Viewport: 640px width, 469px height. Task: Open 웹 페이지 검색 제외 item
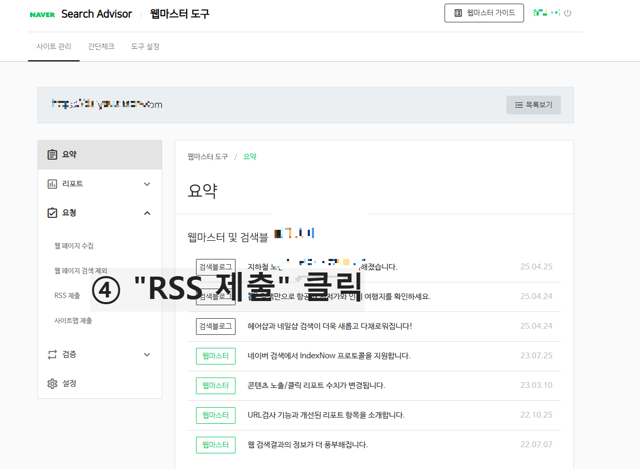pos(81,271)
